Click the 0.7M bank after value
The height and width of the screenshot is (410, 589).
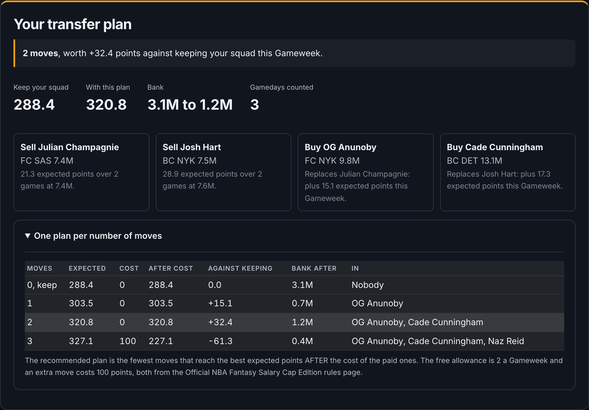pyautogui.click(x=303, y=303)
